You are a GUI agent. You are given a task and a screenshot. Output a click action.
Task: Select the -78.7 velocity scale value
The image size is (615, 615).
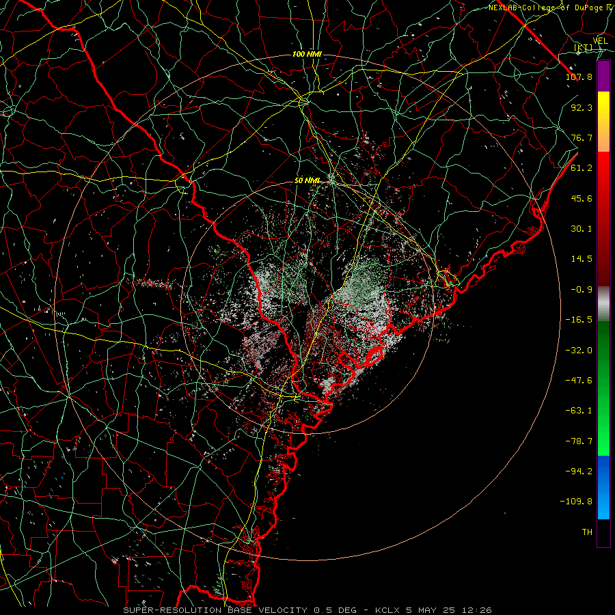click(579, 441)
